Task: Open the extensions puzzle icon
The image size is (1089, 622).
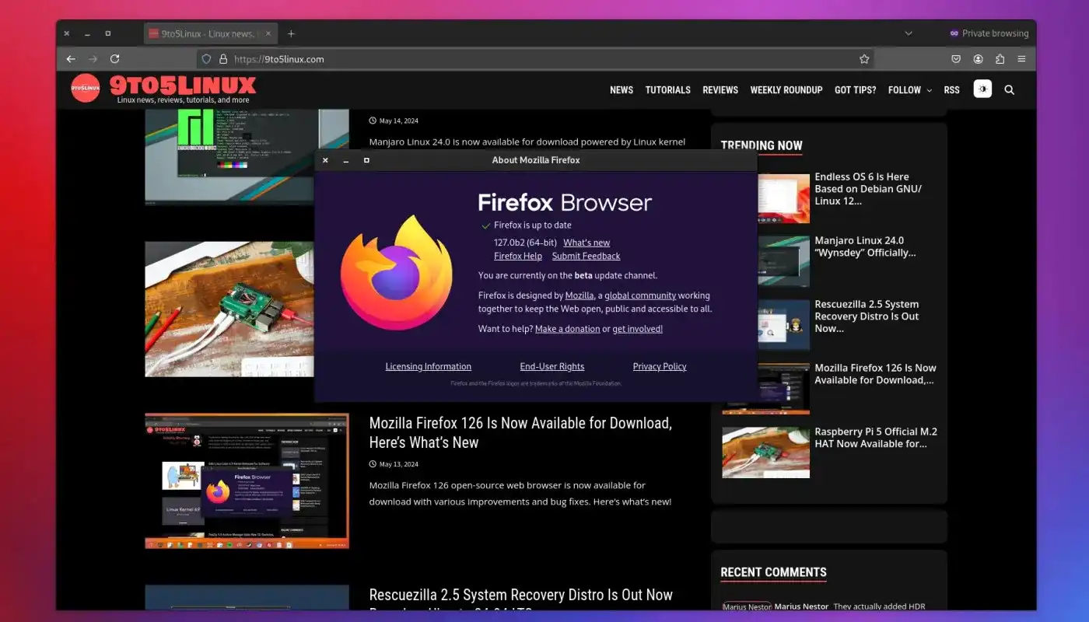Action: pyautogui.click(x=1000, y=59)
